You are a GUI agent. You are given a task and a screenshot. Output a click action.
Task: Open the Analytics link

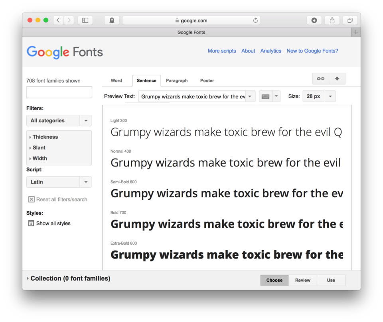(270, 51)
